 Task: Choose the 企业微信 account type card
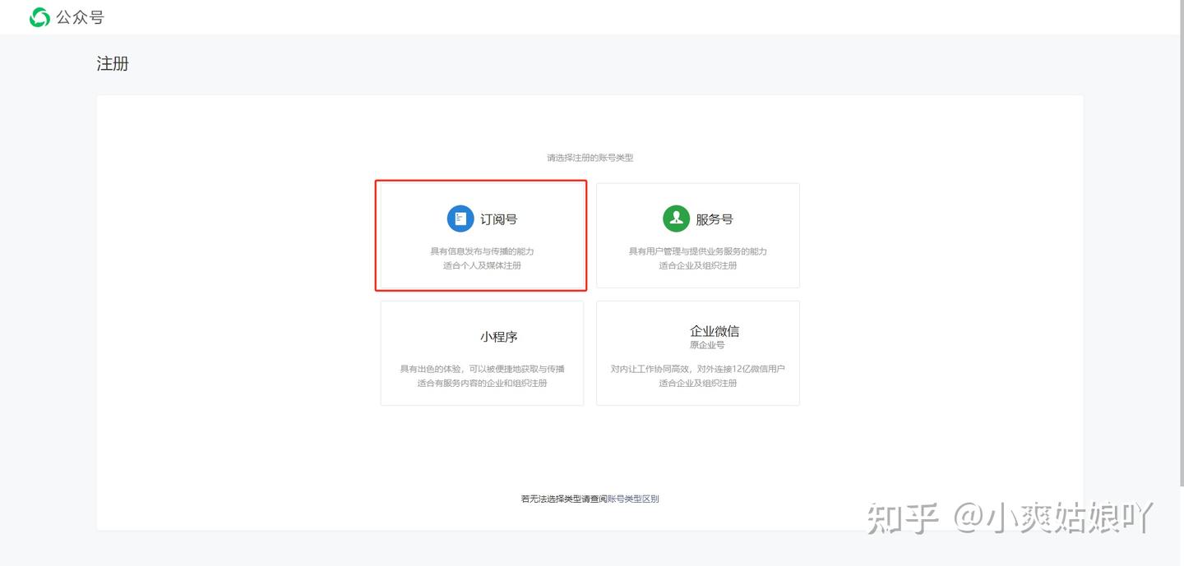698,352
